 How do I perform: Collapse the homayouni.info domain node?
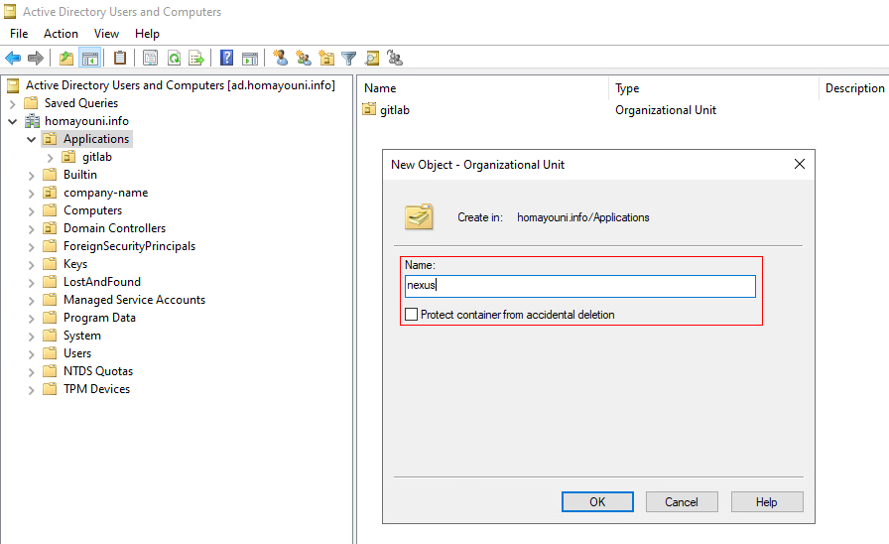point(13,121)
